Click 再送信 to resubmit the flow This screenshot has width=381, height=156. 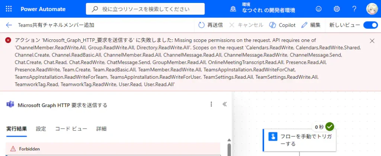[211, 25]
